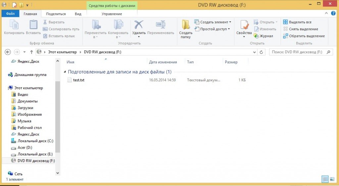Select Домашняя группа in navigation pane
The height and width of the screenshot is (186, 339).
click(27, 75)
